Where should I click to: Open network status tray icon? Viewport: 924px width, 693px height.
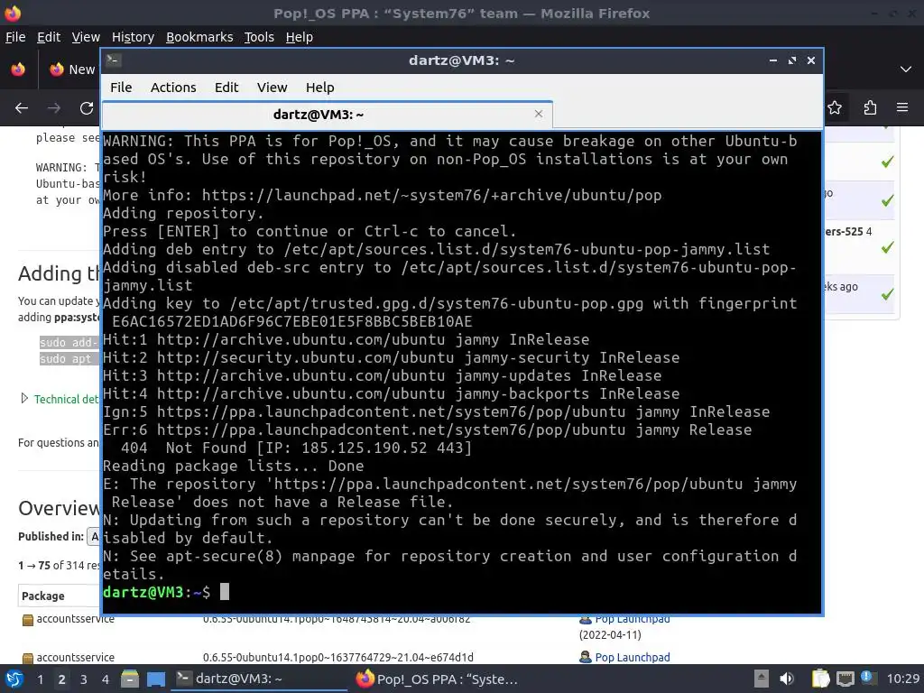click(845, 679)
